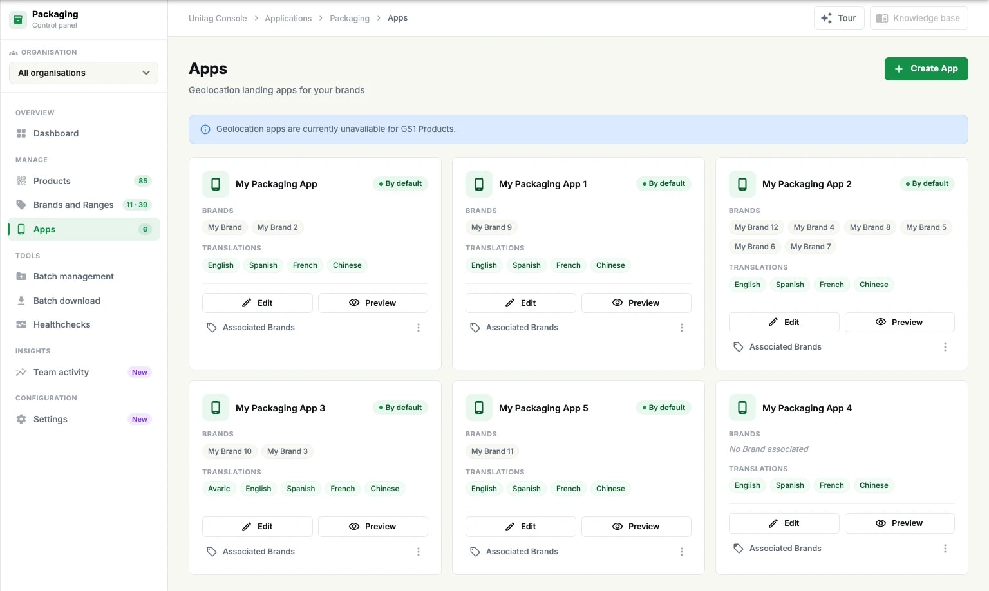Go to Brands and Ranges
989x591 pixels.
coord(84,205)
